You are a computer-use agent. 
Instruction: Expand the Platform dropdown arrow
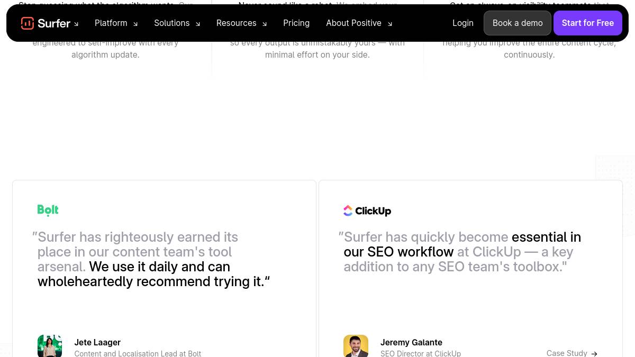coord(135,24)
